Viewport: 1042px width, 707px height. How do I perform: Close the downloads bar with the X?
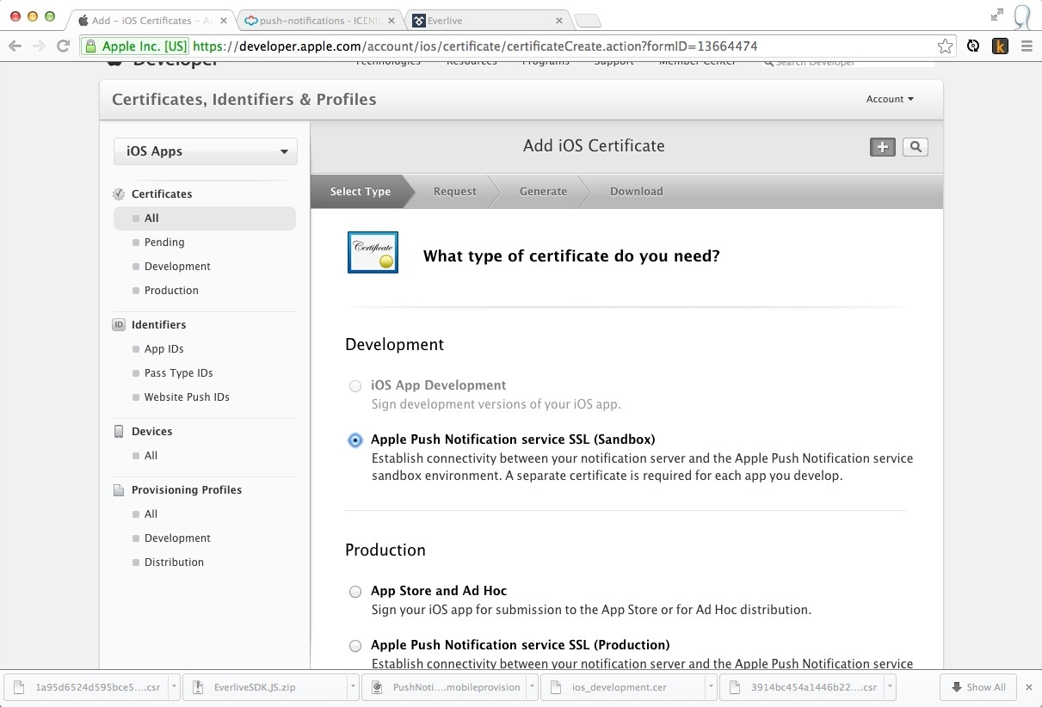pos(1028,687)
